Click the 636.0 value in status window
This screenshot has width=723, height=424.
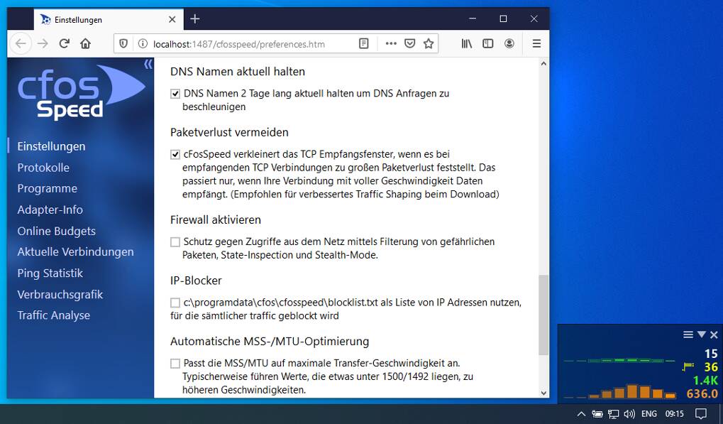702,394
